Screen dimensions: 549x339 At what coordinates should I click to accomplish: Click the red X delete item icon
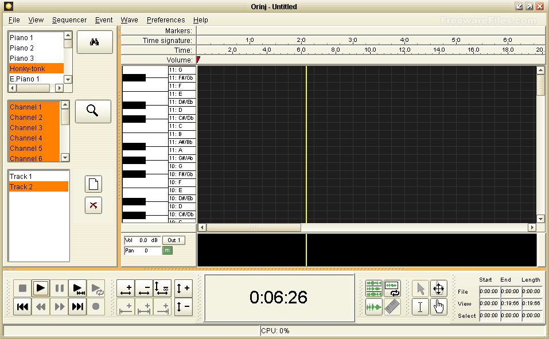[93, 205]
